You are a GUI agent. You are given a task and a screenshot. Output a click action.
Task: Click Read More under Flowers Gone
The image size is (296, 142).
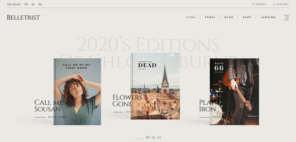136,112
